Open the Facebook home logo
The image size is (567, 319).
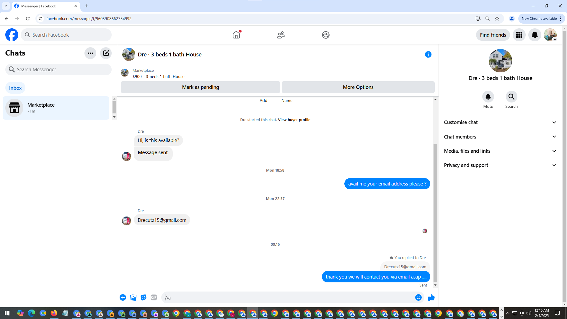(12, 35)
